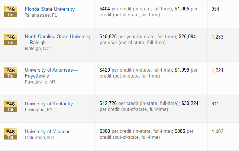Click the #46 Tie badge for NC State

[x=10, y=39]
